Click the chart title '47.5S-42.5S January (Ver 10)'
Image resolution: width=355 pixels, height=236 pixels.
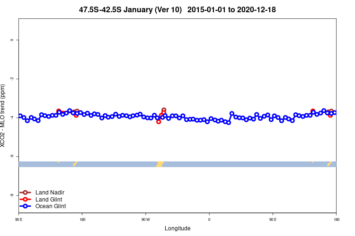click(130, 10)
